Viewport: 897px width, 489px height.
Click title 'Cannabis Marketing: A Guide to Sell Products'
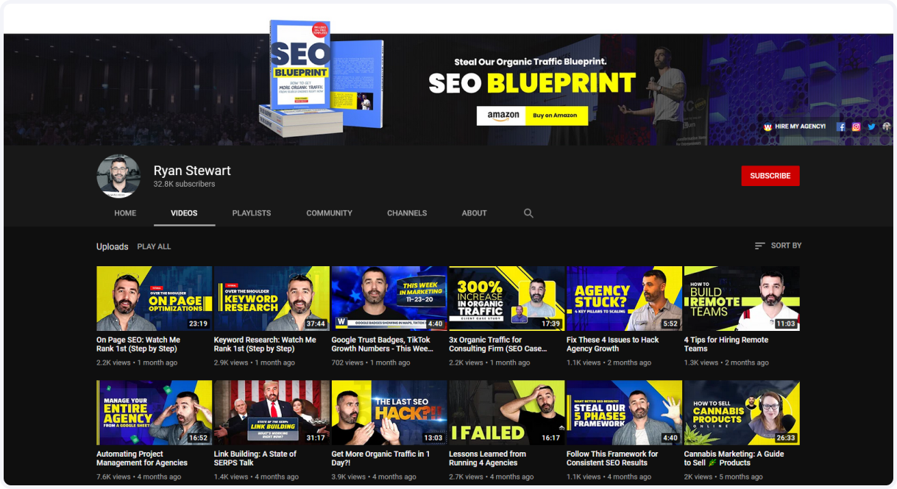click(734, 458)
